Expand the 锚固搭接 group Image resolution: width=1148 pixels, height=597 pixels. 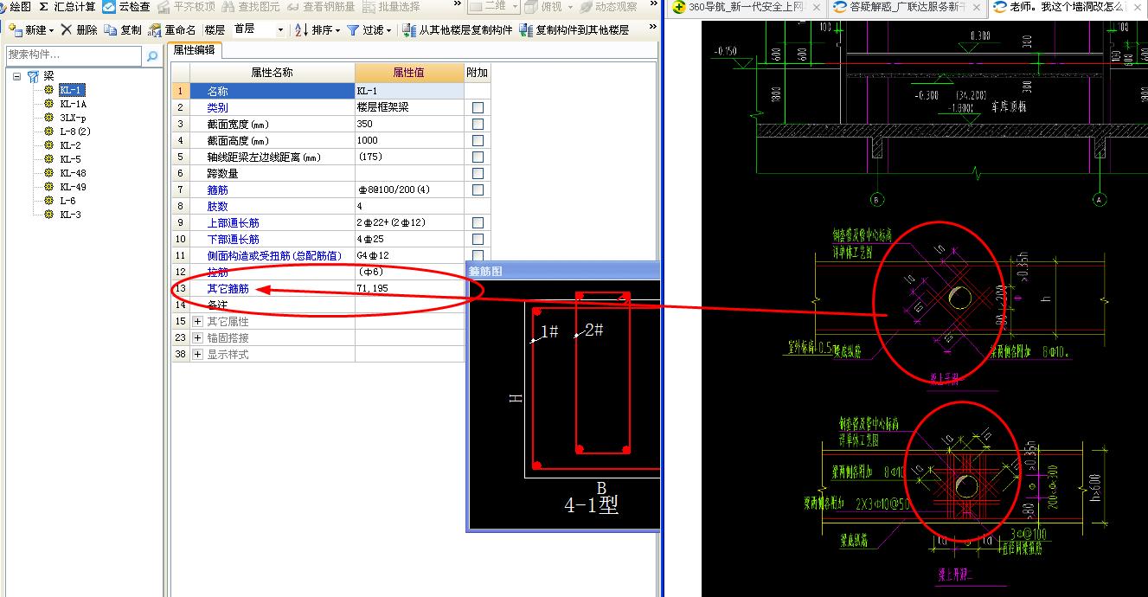[198, 337]
